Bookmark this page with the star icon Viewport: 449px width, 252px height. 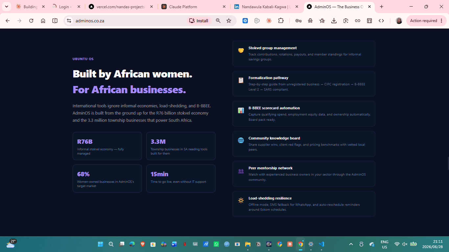[x=229, y=21]
